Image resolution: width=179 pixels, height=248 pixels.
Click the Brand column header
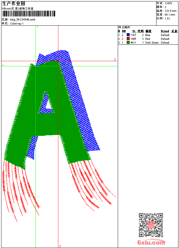point(165,31)
